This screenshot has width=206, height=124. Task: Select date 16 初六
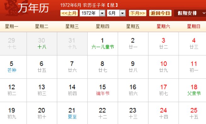[133, 90]
